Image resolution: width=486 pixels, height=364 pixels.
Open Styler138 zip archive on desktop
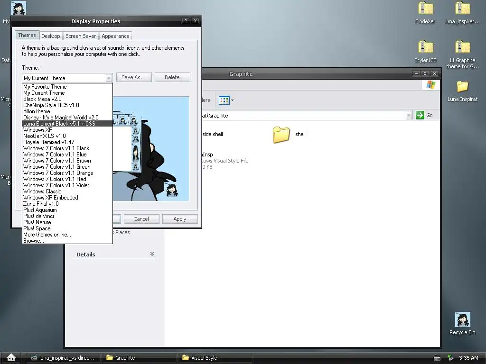coord(425,51)
